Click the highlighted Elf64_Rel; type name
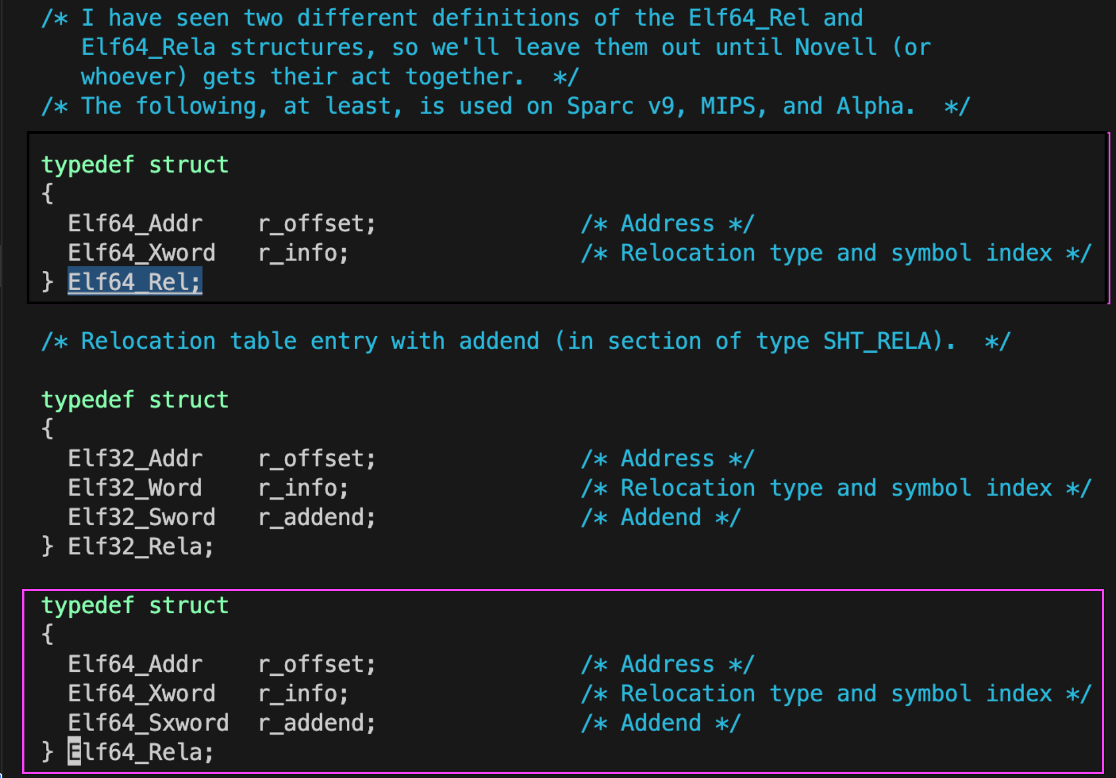This screenshot has height=778, width=1116. pos(135,282)
